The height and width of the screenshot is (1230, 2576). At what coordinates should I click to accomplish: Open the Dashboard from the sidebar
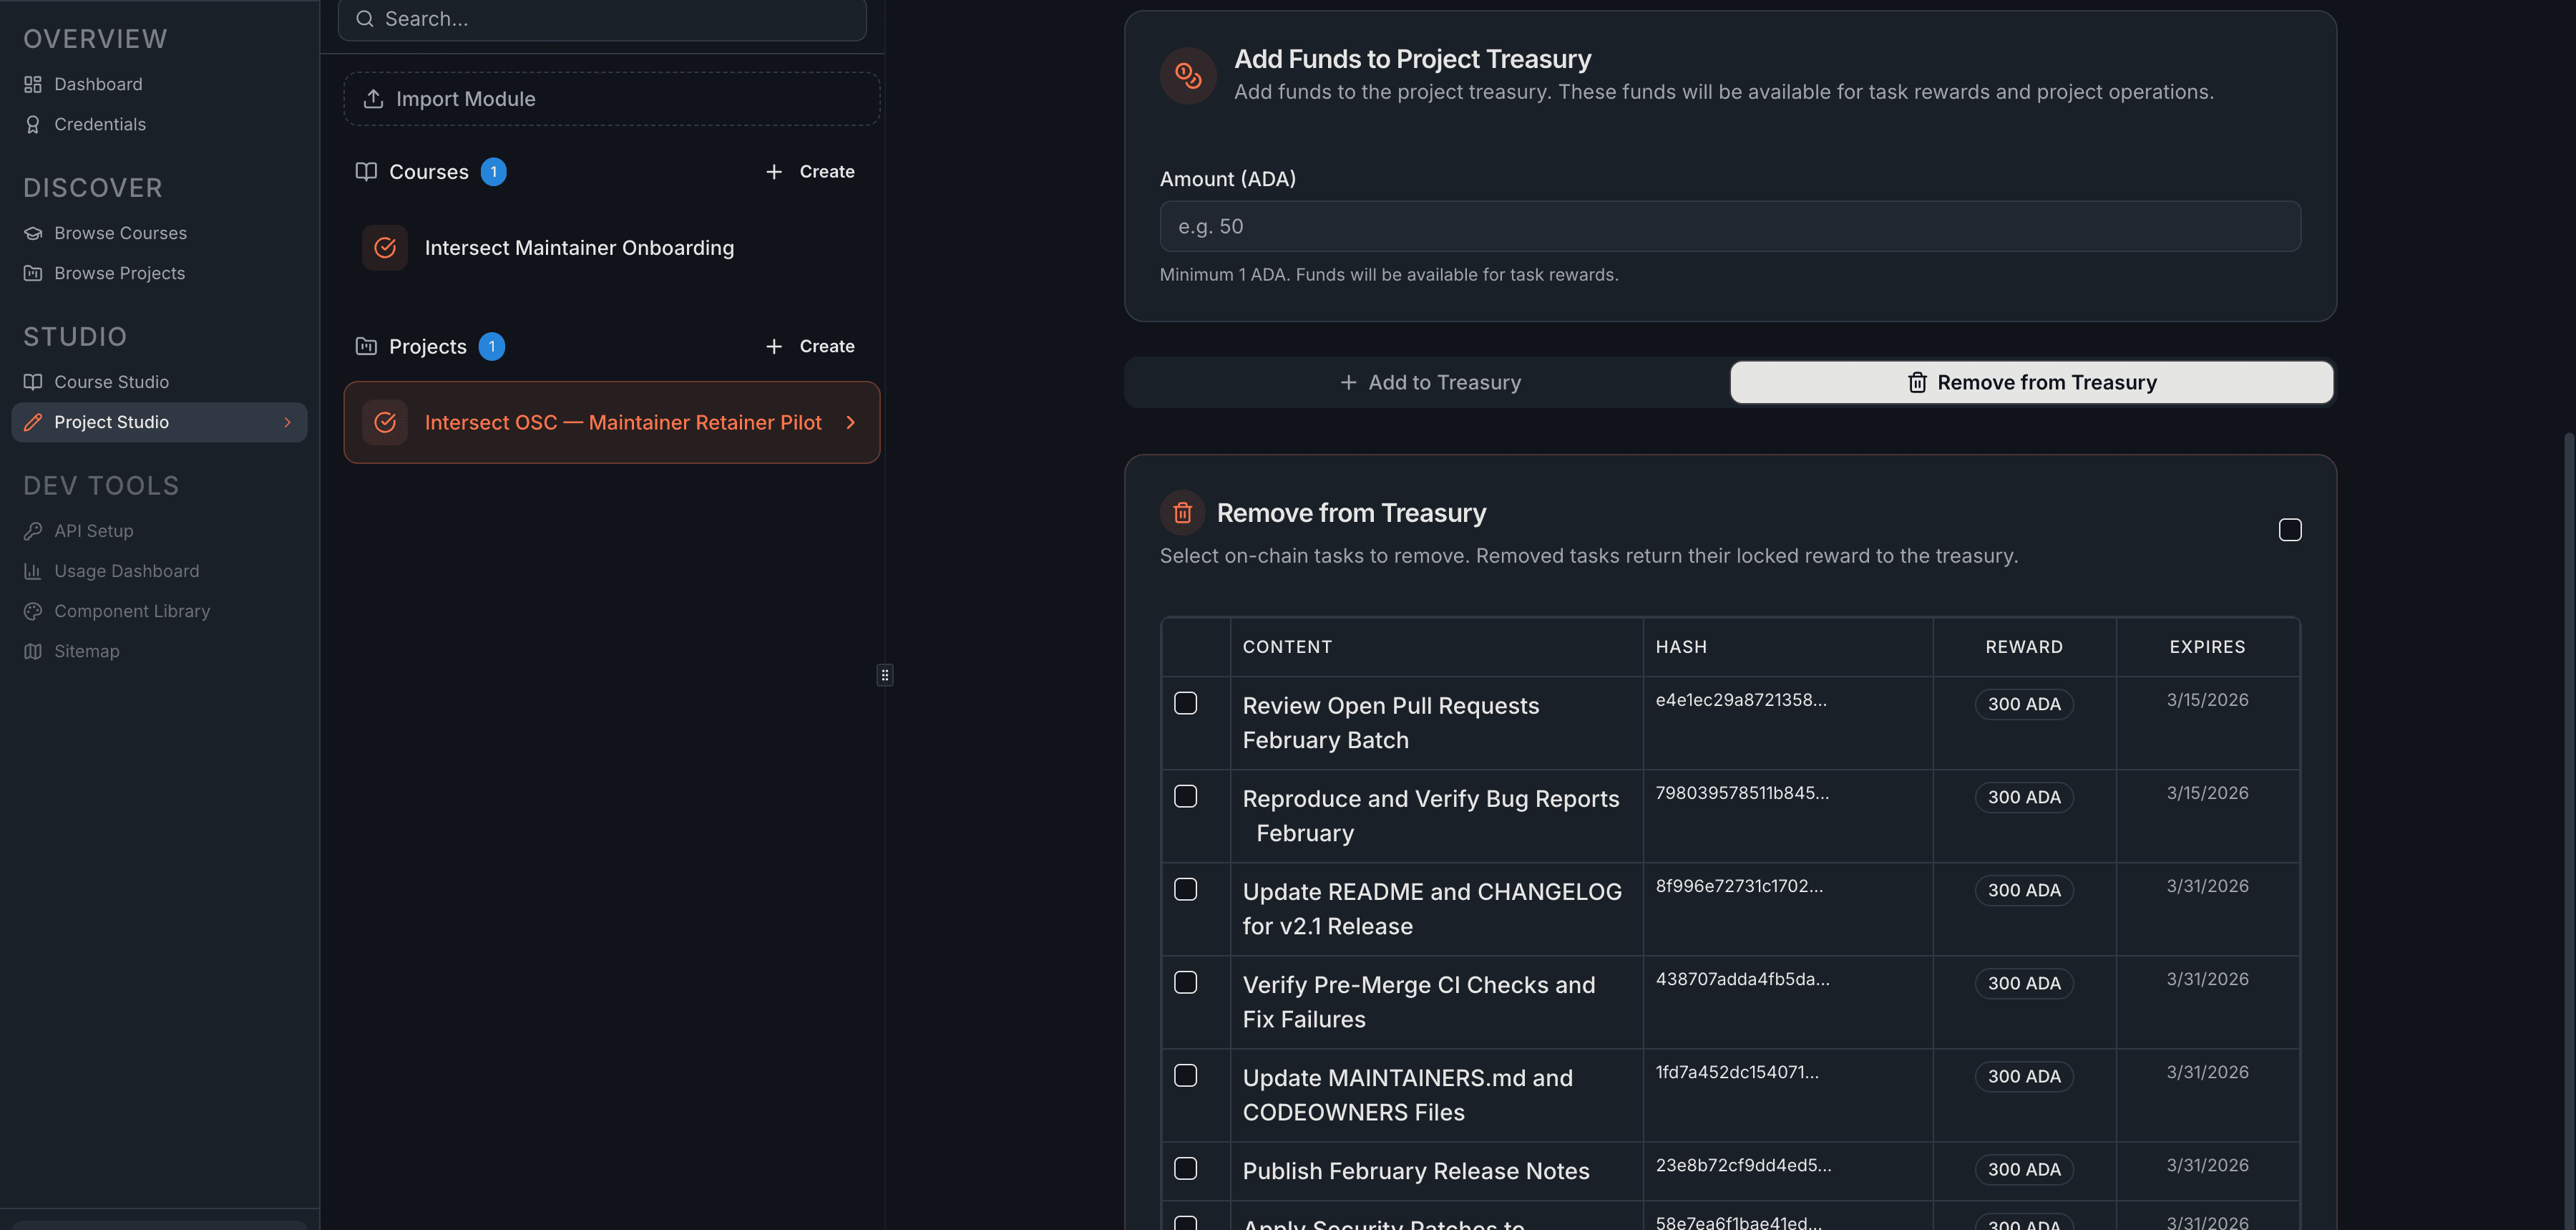(97, 84)
